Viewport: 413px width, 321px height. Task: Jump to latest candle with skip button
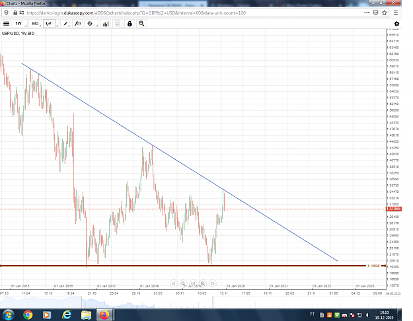coord(193,283)
